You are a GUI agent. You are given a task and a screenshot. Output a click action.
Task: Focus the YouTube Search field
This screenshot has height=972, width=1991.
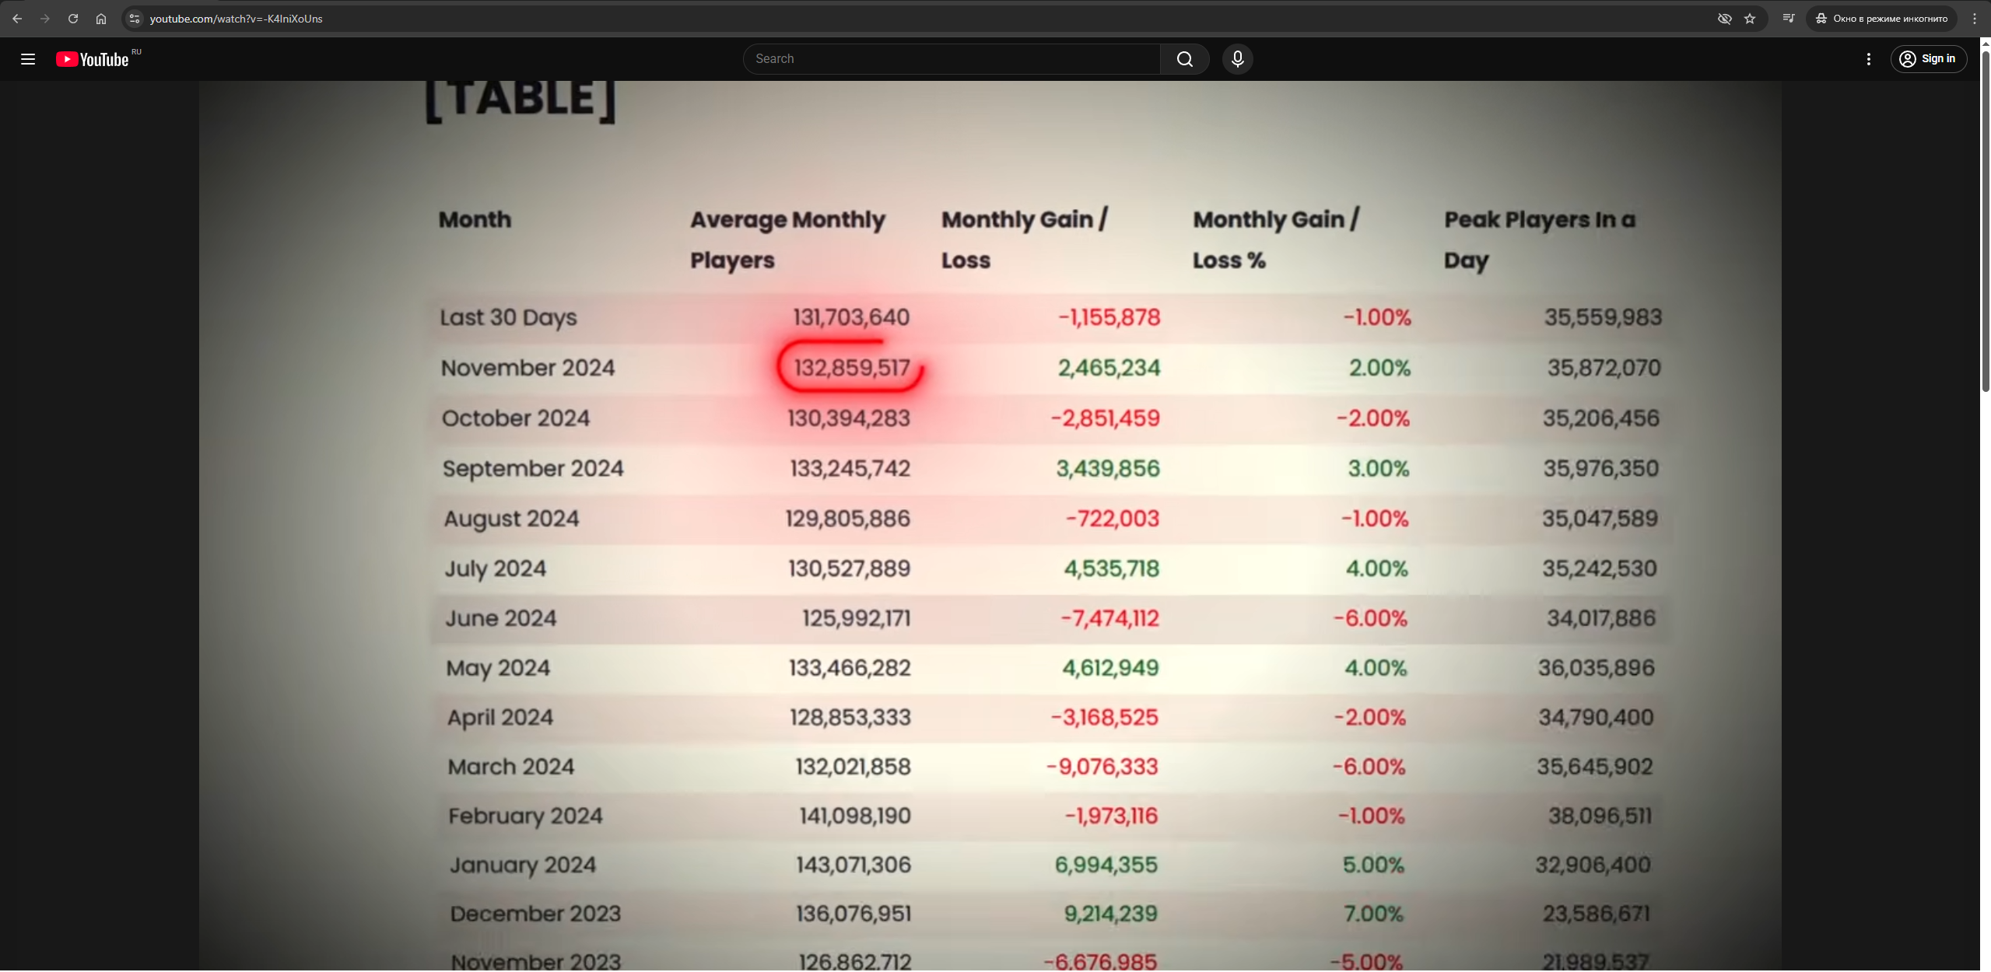(x=951, y=59)
